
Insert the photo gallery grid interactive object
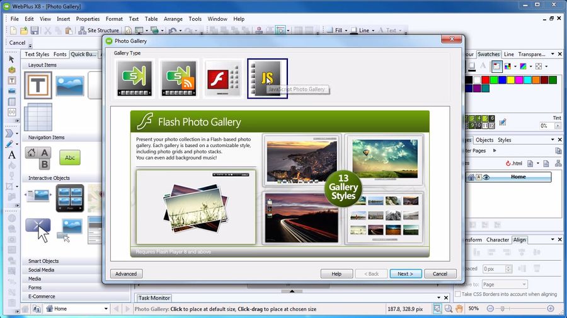(x=70, y=198)
